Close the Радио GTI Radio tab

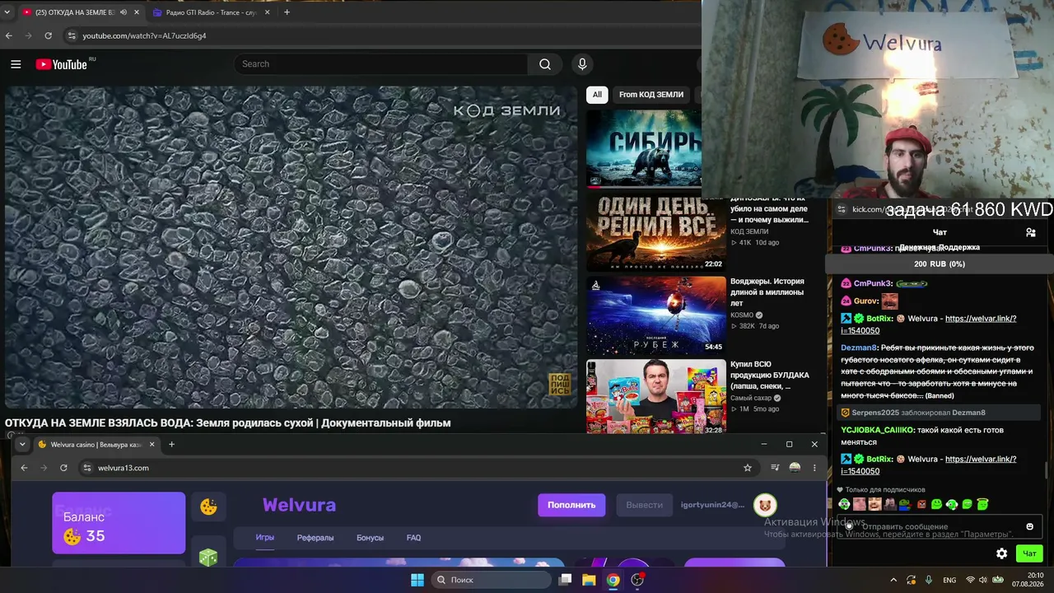point(267,12)
